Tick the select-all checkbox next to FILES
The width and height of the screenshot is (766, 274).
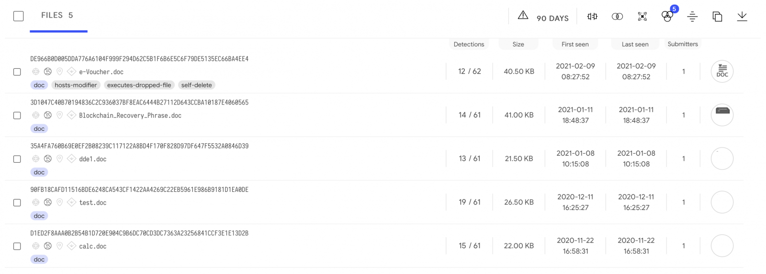coord(19,16)
